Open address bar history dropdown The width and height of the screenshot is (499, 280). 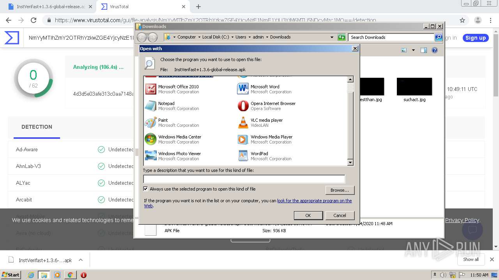(x=332, y=37)
